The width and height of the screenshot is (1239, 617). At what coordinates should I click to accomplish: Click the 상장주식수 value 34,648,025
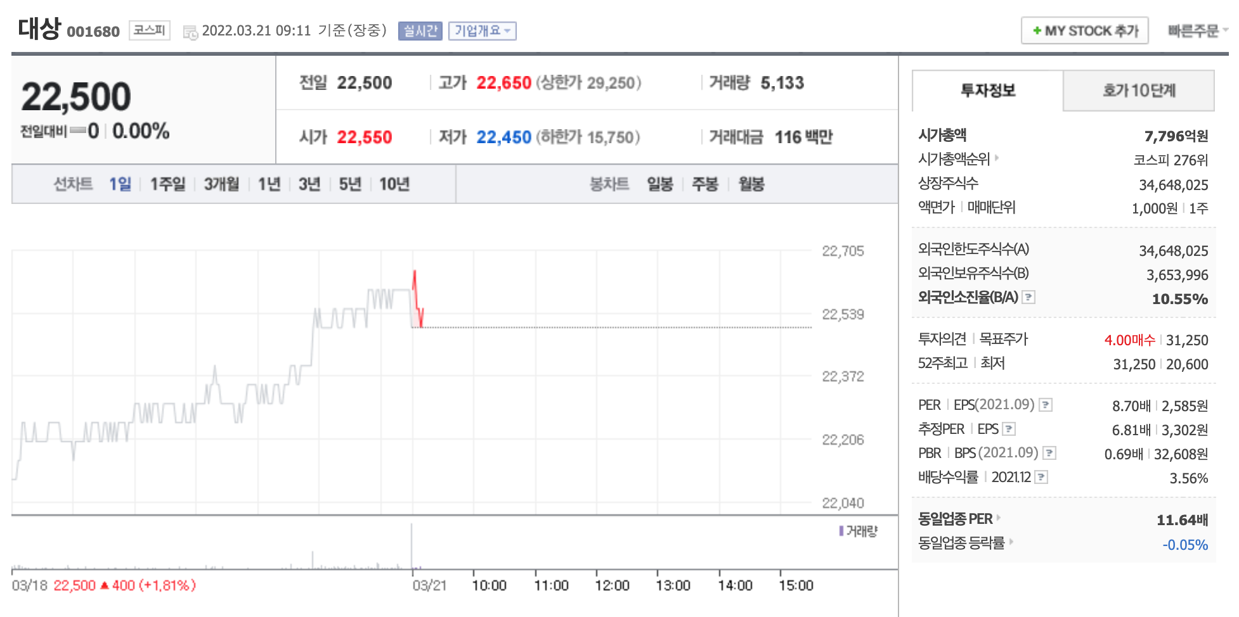[x=1174, y=185]
